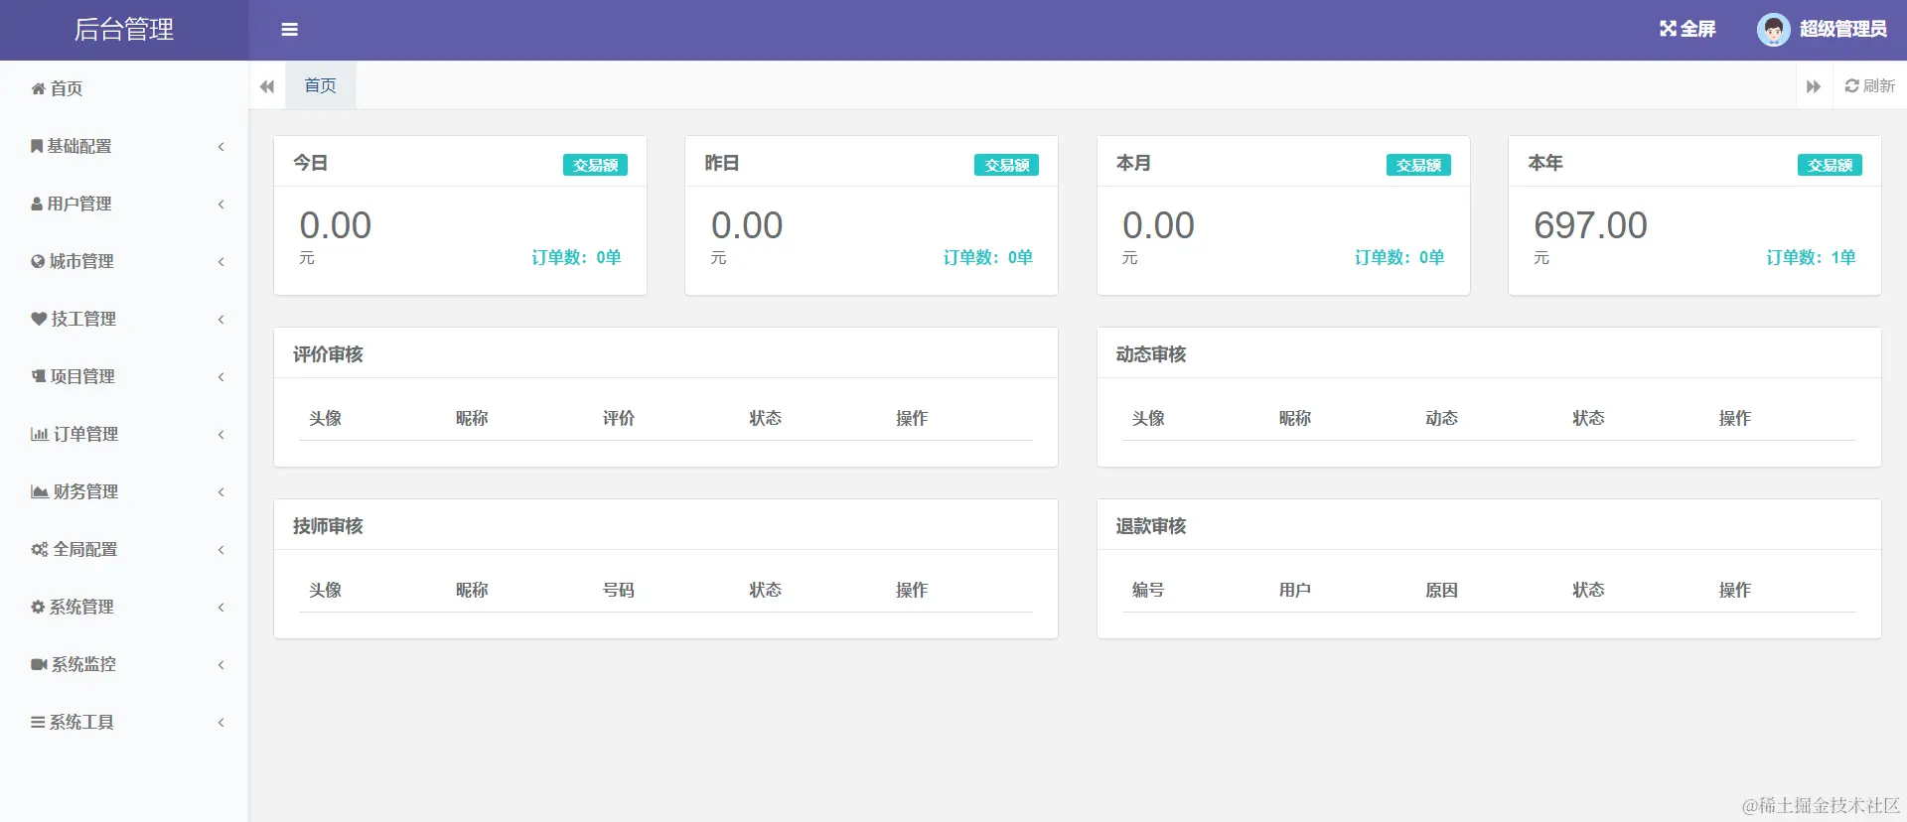Click the 订单数: 1单 text on 本年 card
The image size is (1907, 822).
tap(1811, 257)
